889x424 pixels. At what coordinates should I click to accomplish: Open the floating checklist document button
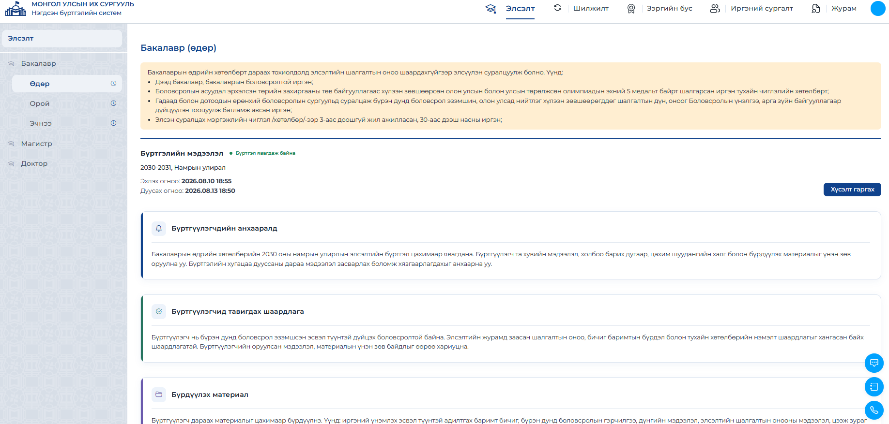click(x=874, y=387)
